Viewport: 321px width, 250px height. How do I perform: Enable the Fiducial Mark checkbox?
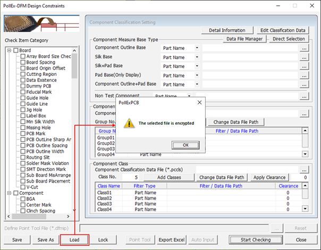[23, 91]
